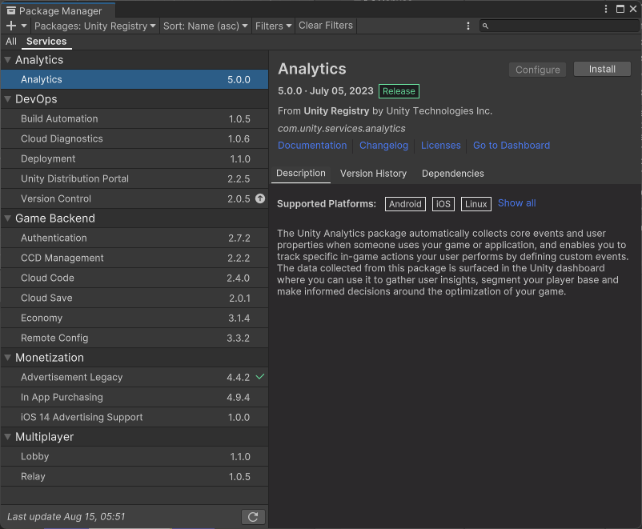Select the In App Purchasing package
This screenshot has height=529, width=642.
tap(134, 397)
